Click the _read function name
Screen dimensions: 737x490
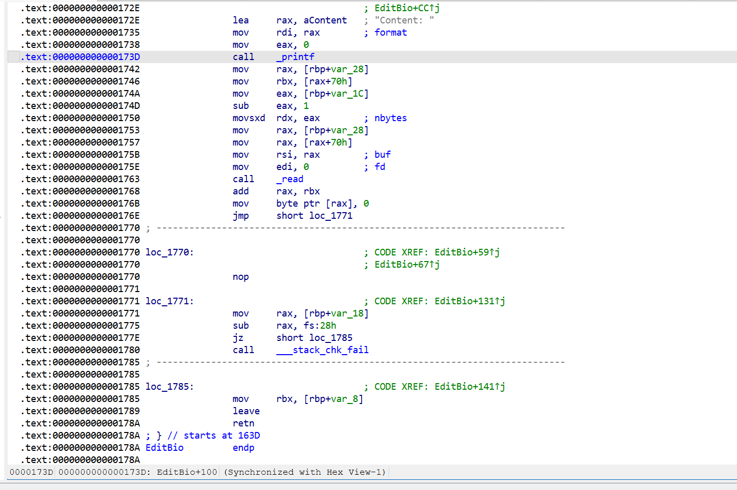pyautogui.click(x=290, y=179)
